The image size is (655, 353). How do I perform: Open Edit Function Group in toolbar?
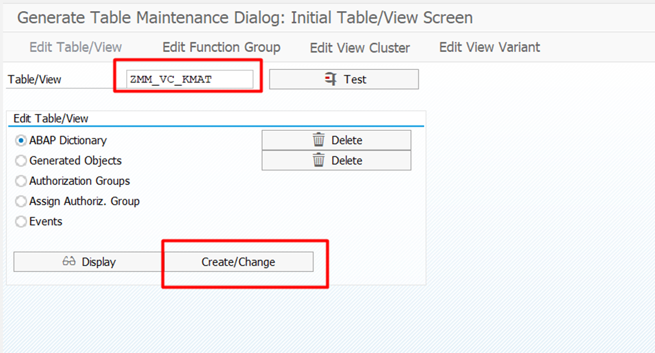[x=221, y=47]
